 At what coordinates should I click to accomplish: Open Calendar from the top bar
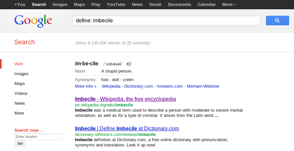[x=207, y=5]
